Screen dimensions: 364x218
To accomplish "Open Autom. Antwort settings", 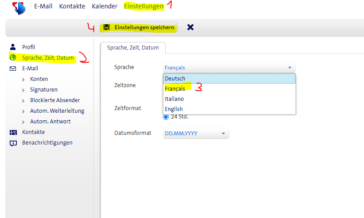I will tap(50, 122).
